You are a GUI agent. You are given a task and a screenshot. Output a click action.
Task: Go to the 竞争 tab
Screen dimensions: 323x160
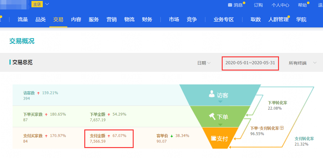[192, 20]
